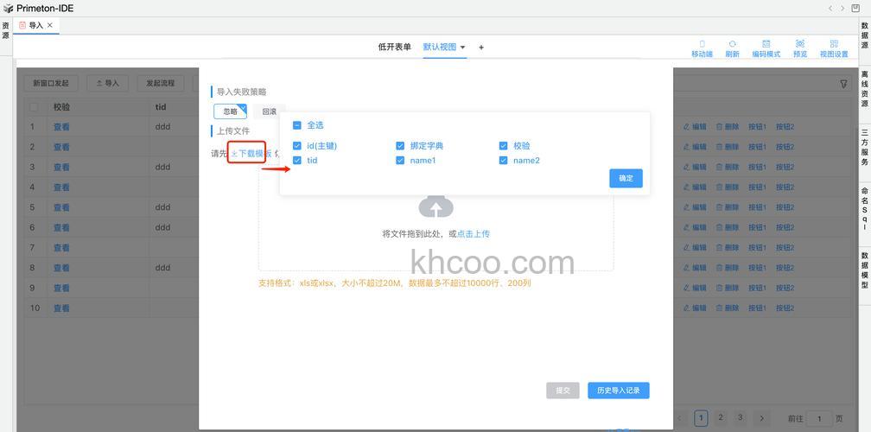Click 编辑 in row 9
This screenshot has width=871, height=432.
(x=695, y=289)
